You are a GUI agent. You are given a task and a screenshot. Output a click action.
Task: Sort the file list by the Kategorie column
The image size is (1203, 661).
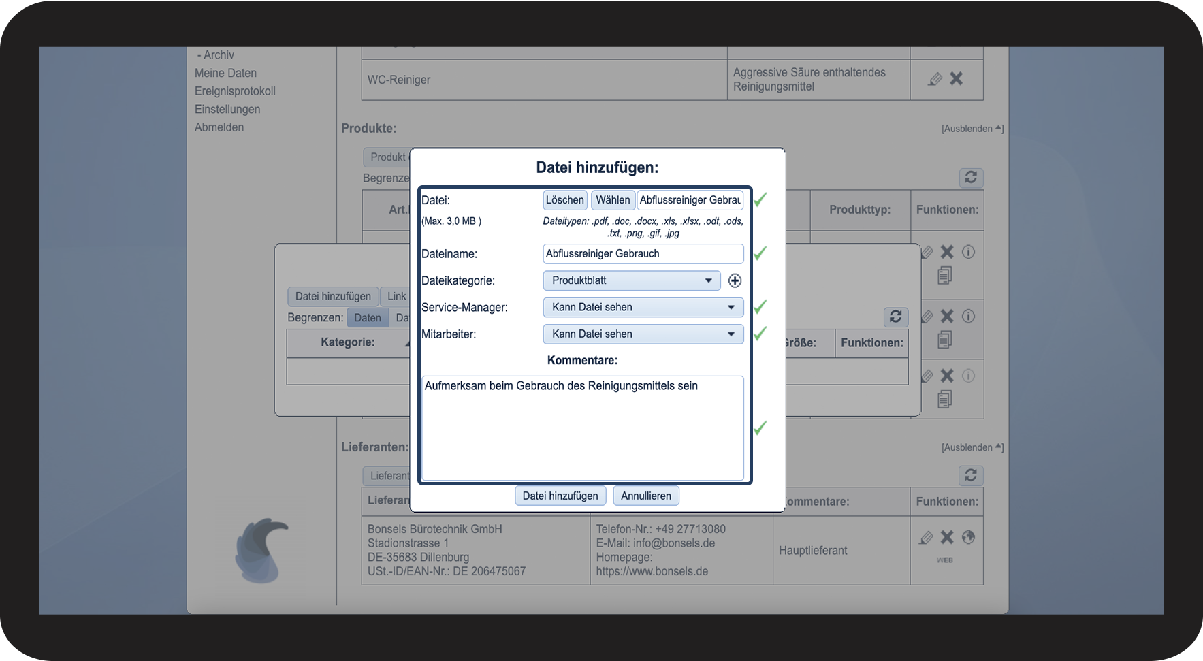348,342
